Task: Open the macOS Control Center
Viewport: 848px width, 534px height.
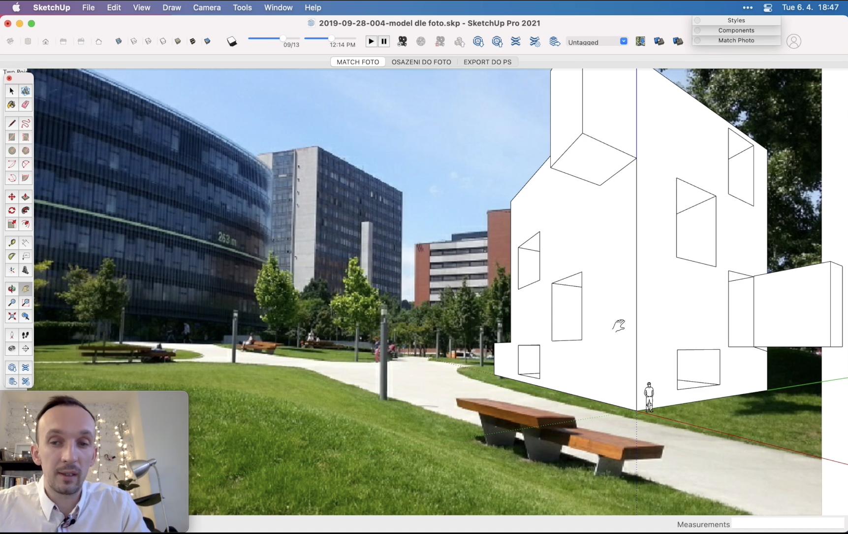Action: [768, 7]
